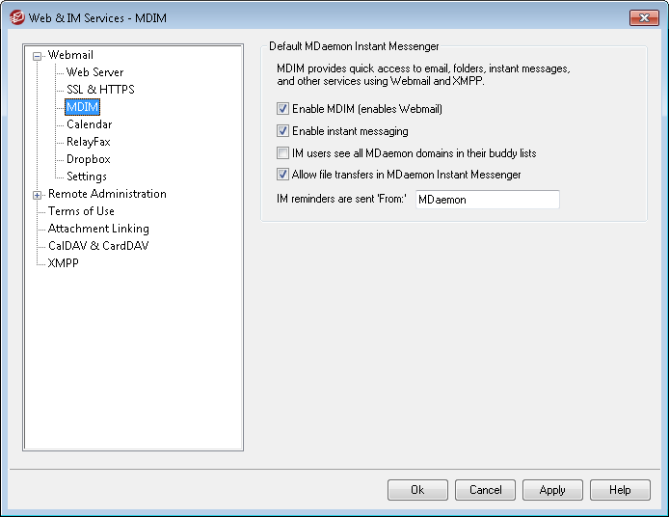
Task: Select Web Server in the tree
Action: click(94, 72)
